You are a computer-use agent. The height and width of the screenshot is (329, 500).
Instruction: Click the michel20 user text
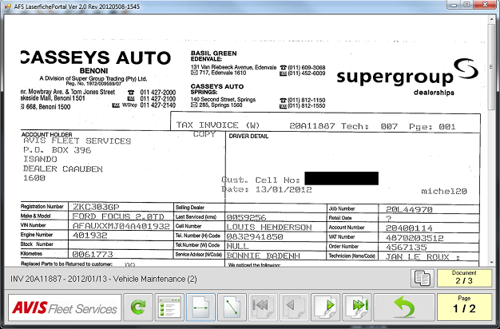pos(444,191)
